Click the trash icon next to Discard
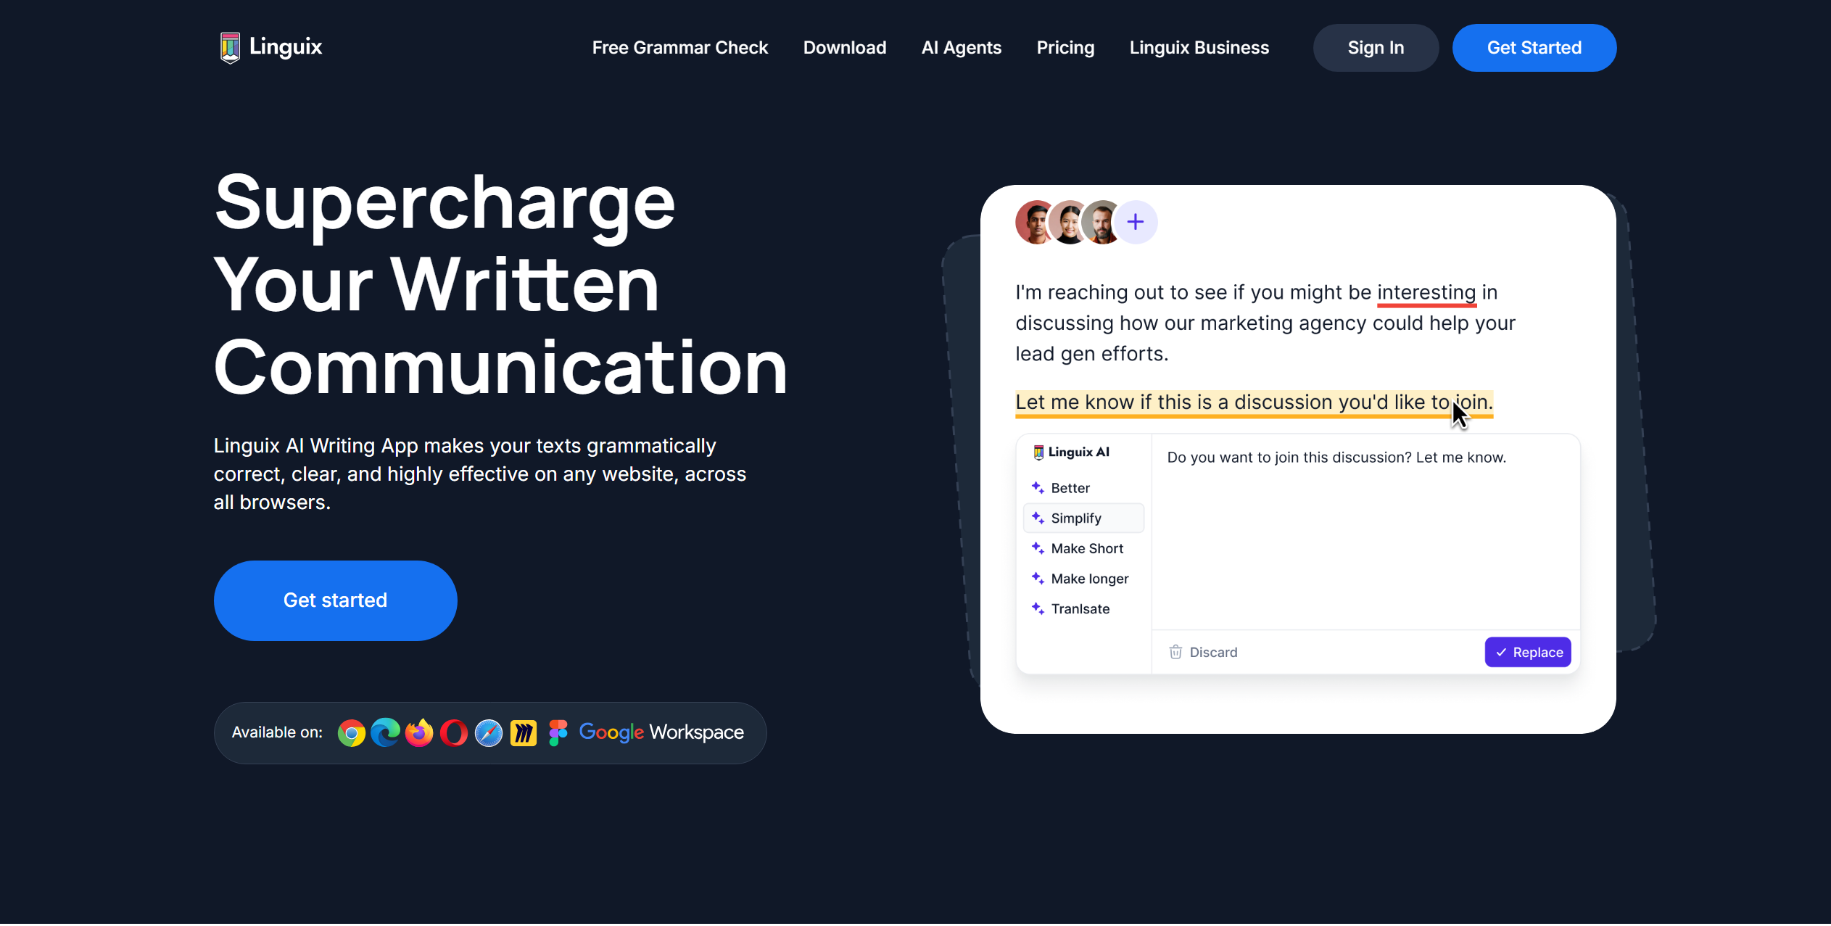Image resolution: width=1831 pixels, height=926 pixels. 1175,652
